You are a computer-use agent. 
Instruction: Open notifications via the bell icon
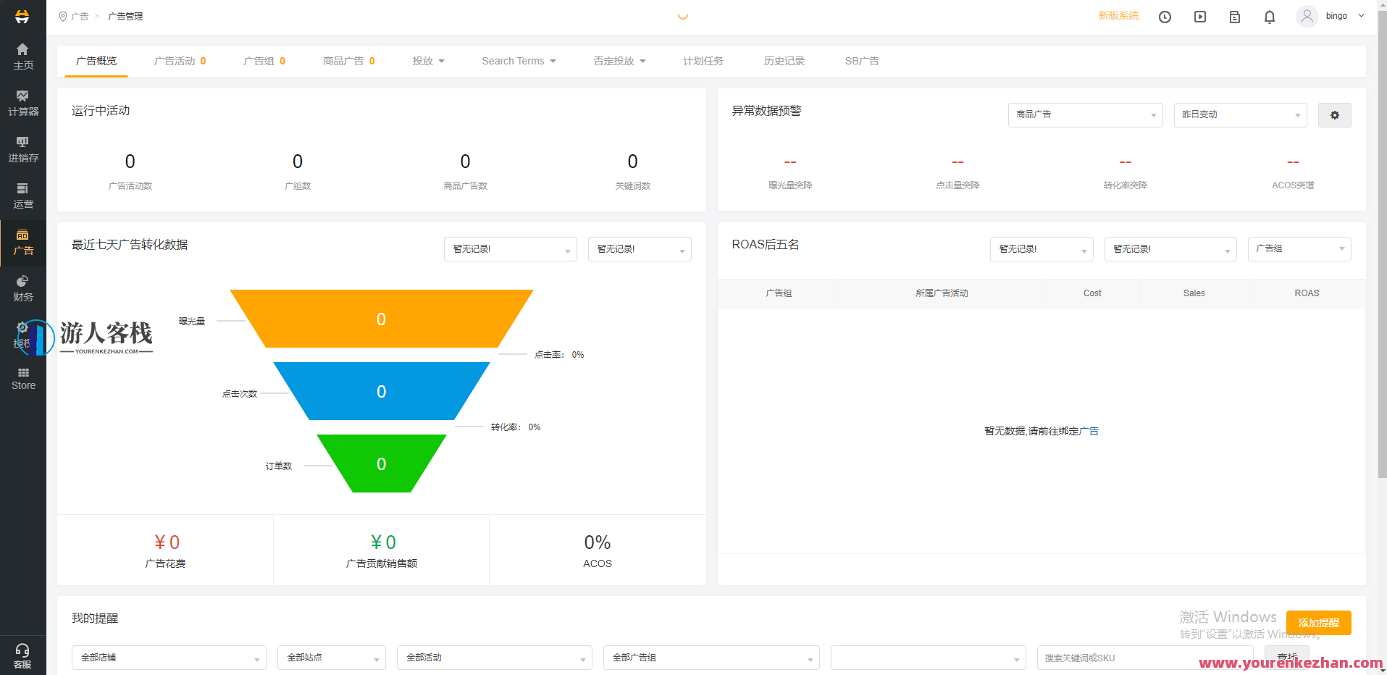click(1269, 16)
